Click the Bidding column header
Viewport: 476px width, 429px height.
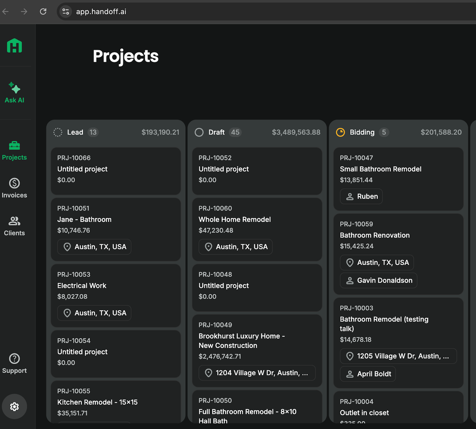coord(362,132)
